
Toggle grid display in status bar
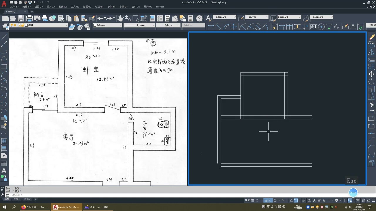click(253, 200)
